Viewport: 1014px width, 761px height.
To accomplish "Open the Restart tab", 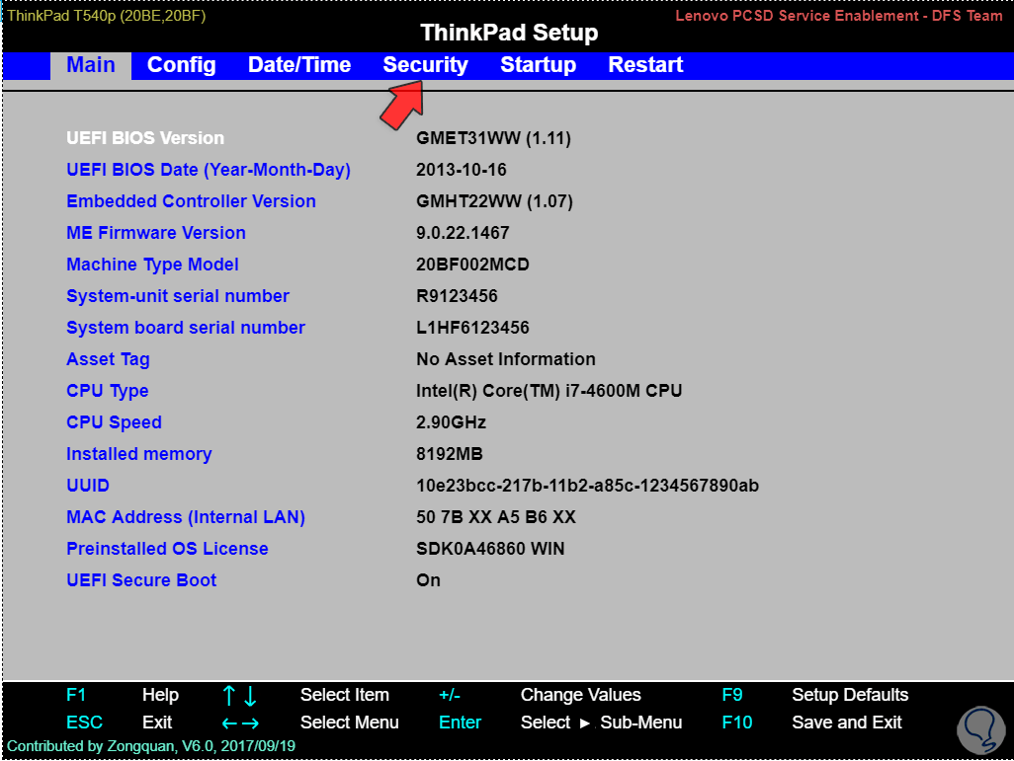I will coord(645,65).
